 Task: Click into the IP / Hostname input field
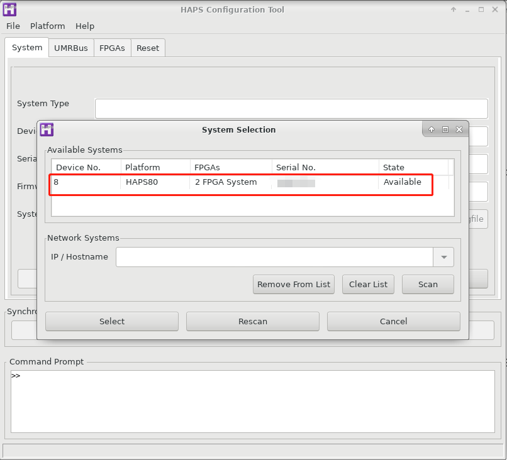pos(274,257)
